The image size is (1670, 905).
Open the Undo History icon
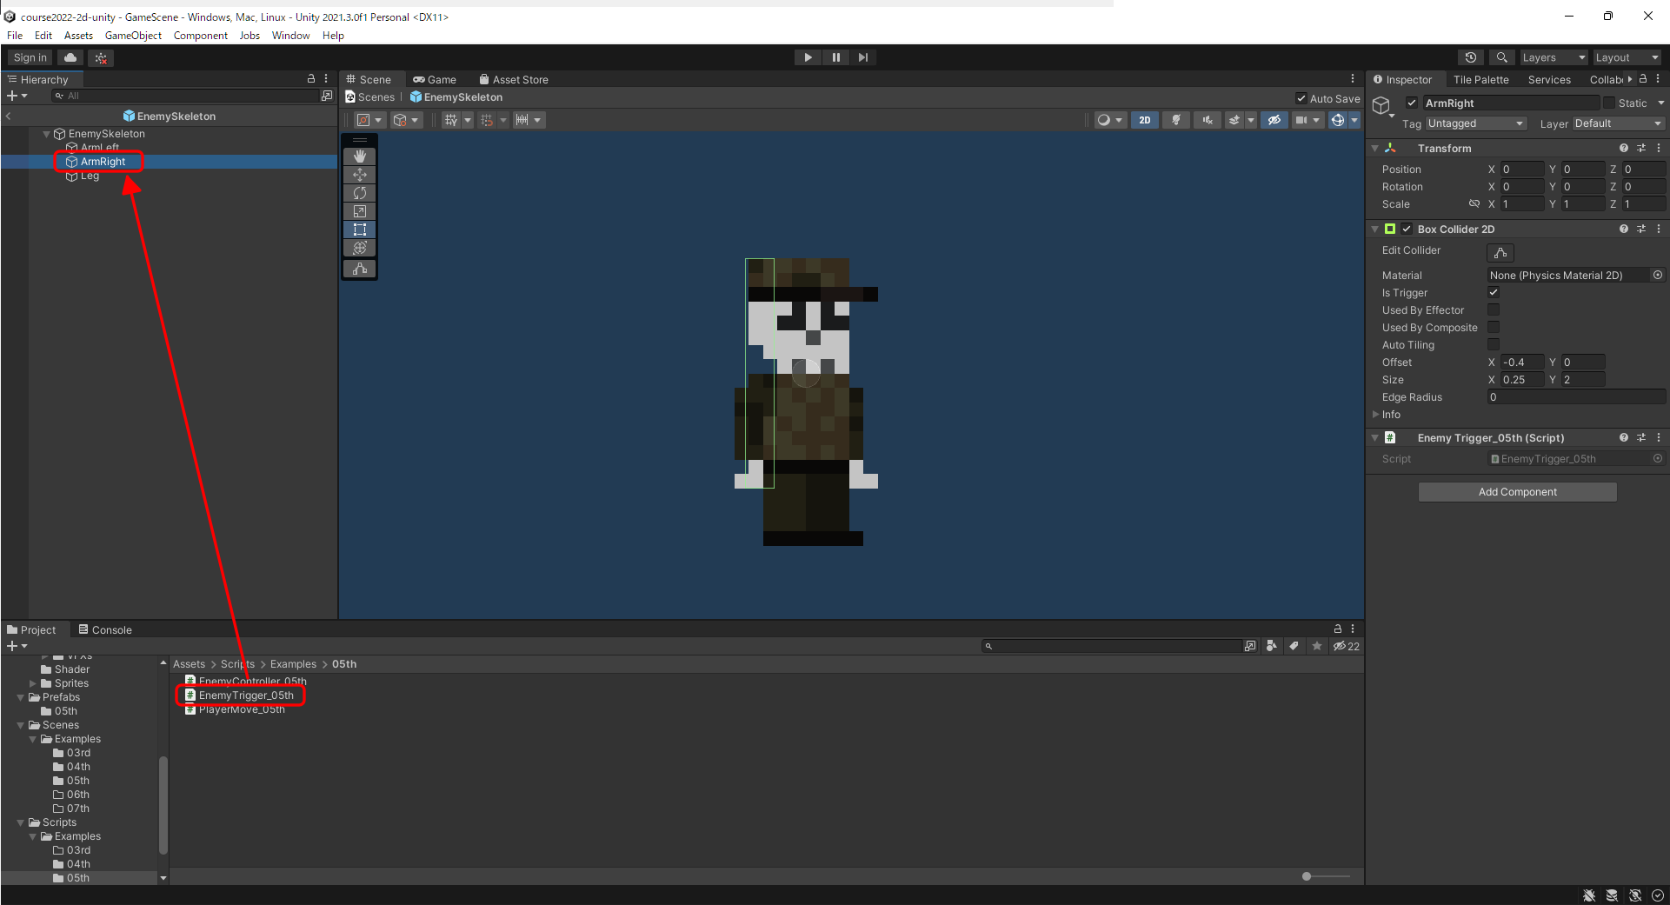point(1470,57)
